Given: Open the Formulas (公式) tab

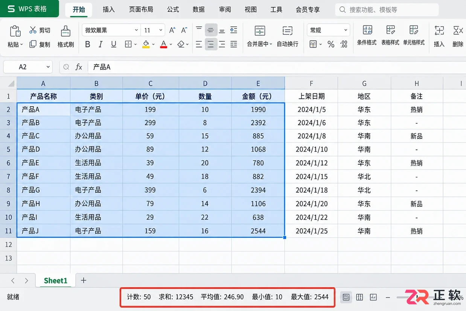Looking at the screenshot, I should (x=173, y=9).
